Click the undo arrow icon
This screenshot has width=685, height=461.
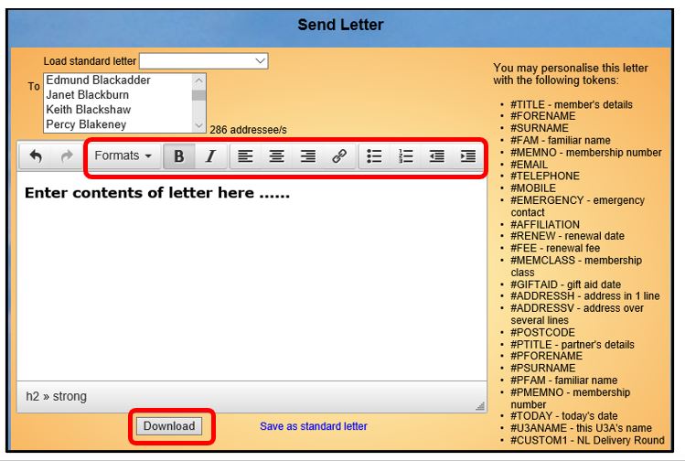36,156
